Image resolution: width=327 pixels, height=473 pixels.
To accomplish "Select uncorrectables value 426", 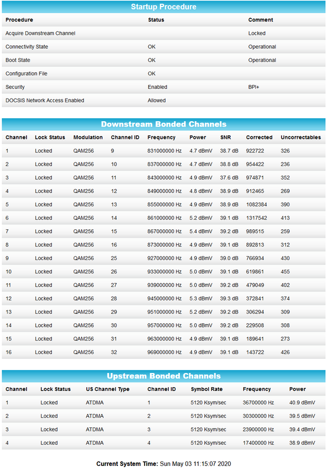I will (x=285, y=352).
